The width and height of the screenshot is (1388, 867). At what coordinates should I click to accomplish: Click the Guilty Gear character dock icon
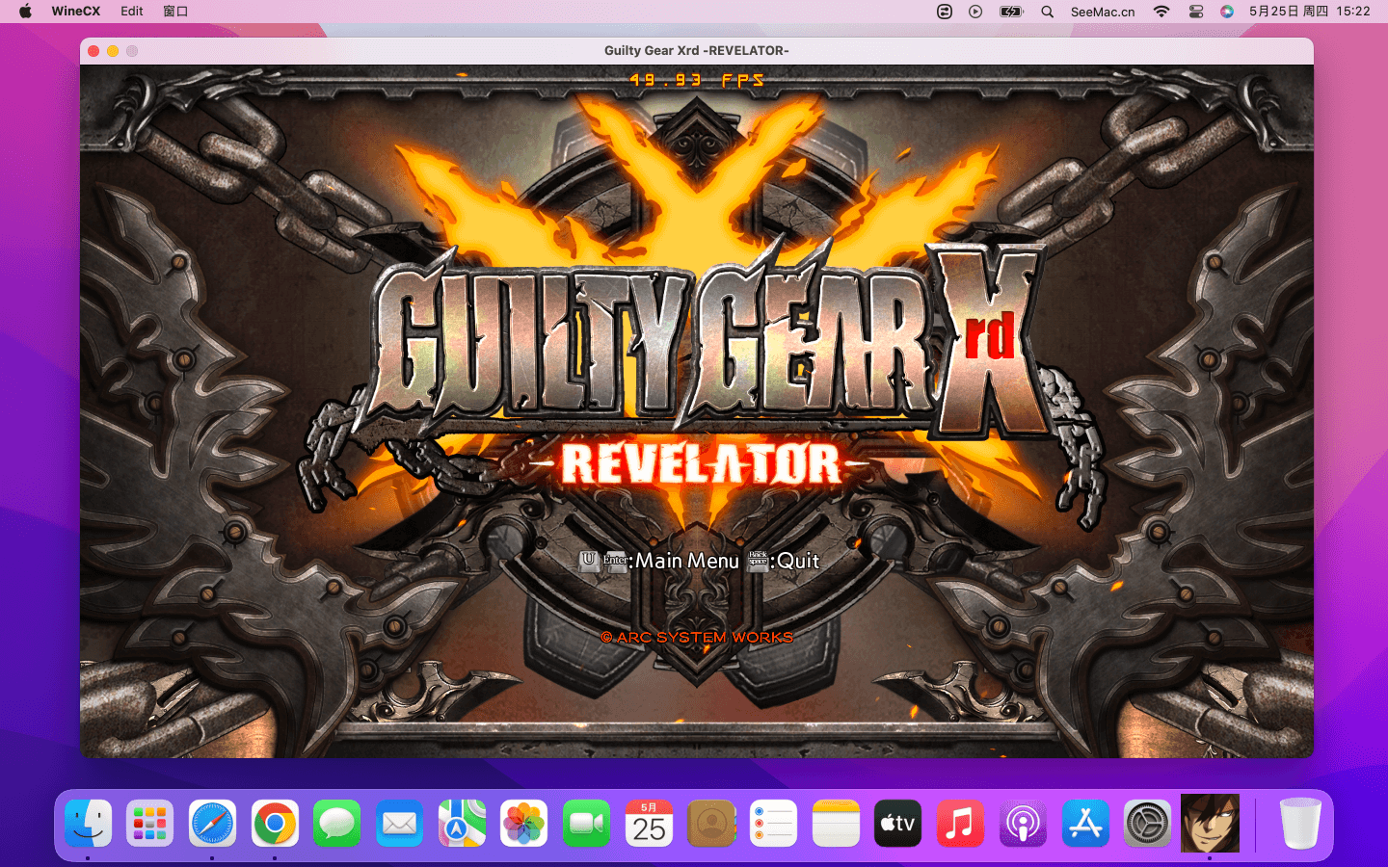tap(1210, 824)
